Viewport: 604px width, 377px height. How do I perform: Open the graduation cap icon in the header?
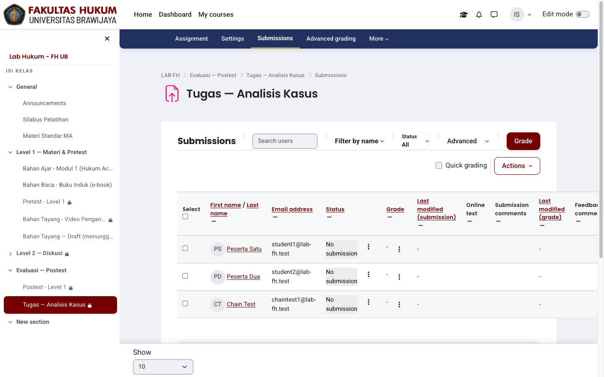pyautogui.click(x=463, y=15)
